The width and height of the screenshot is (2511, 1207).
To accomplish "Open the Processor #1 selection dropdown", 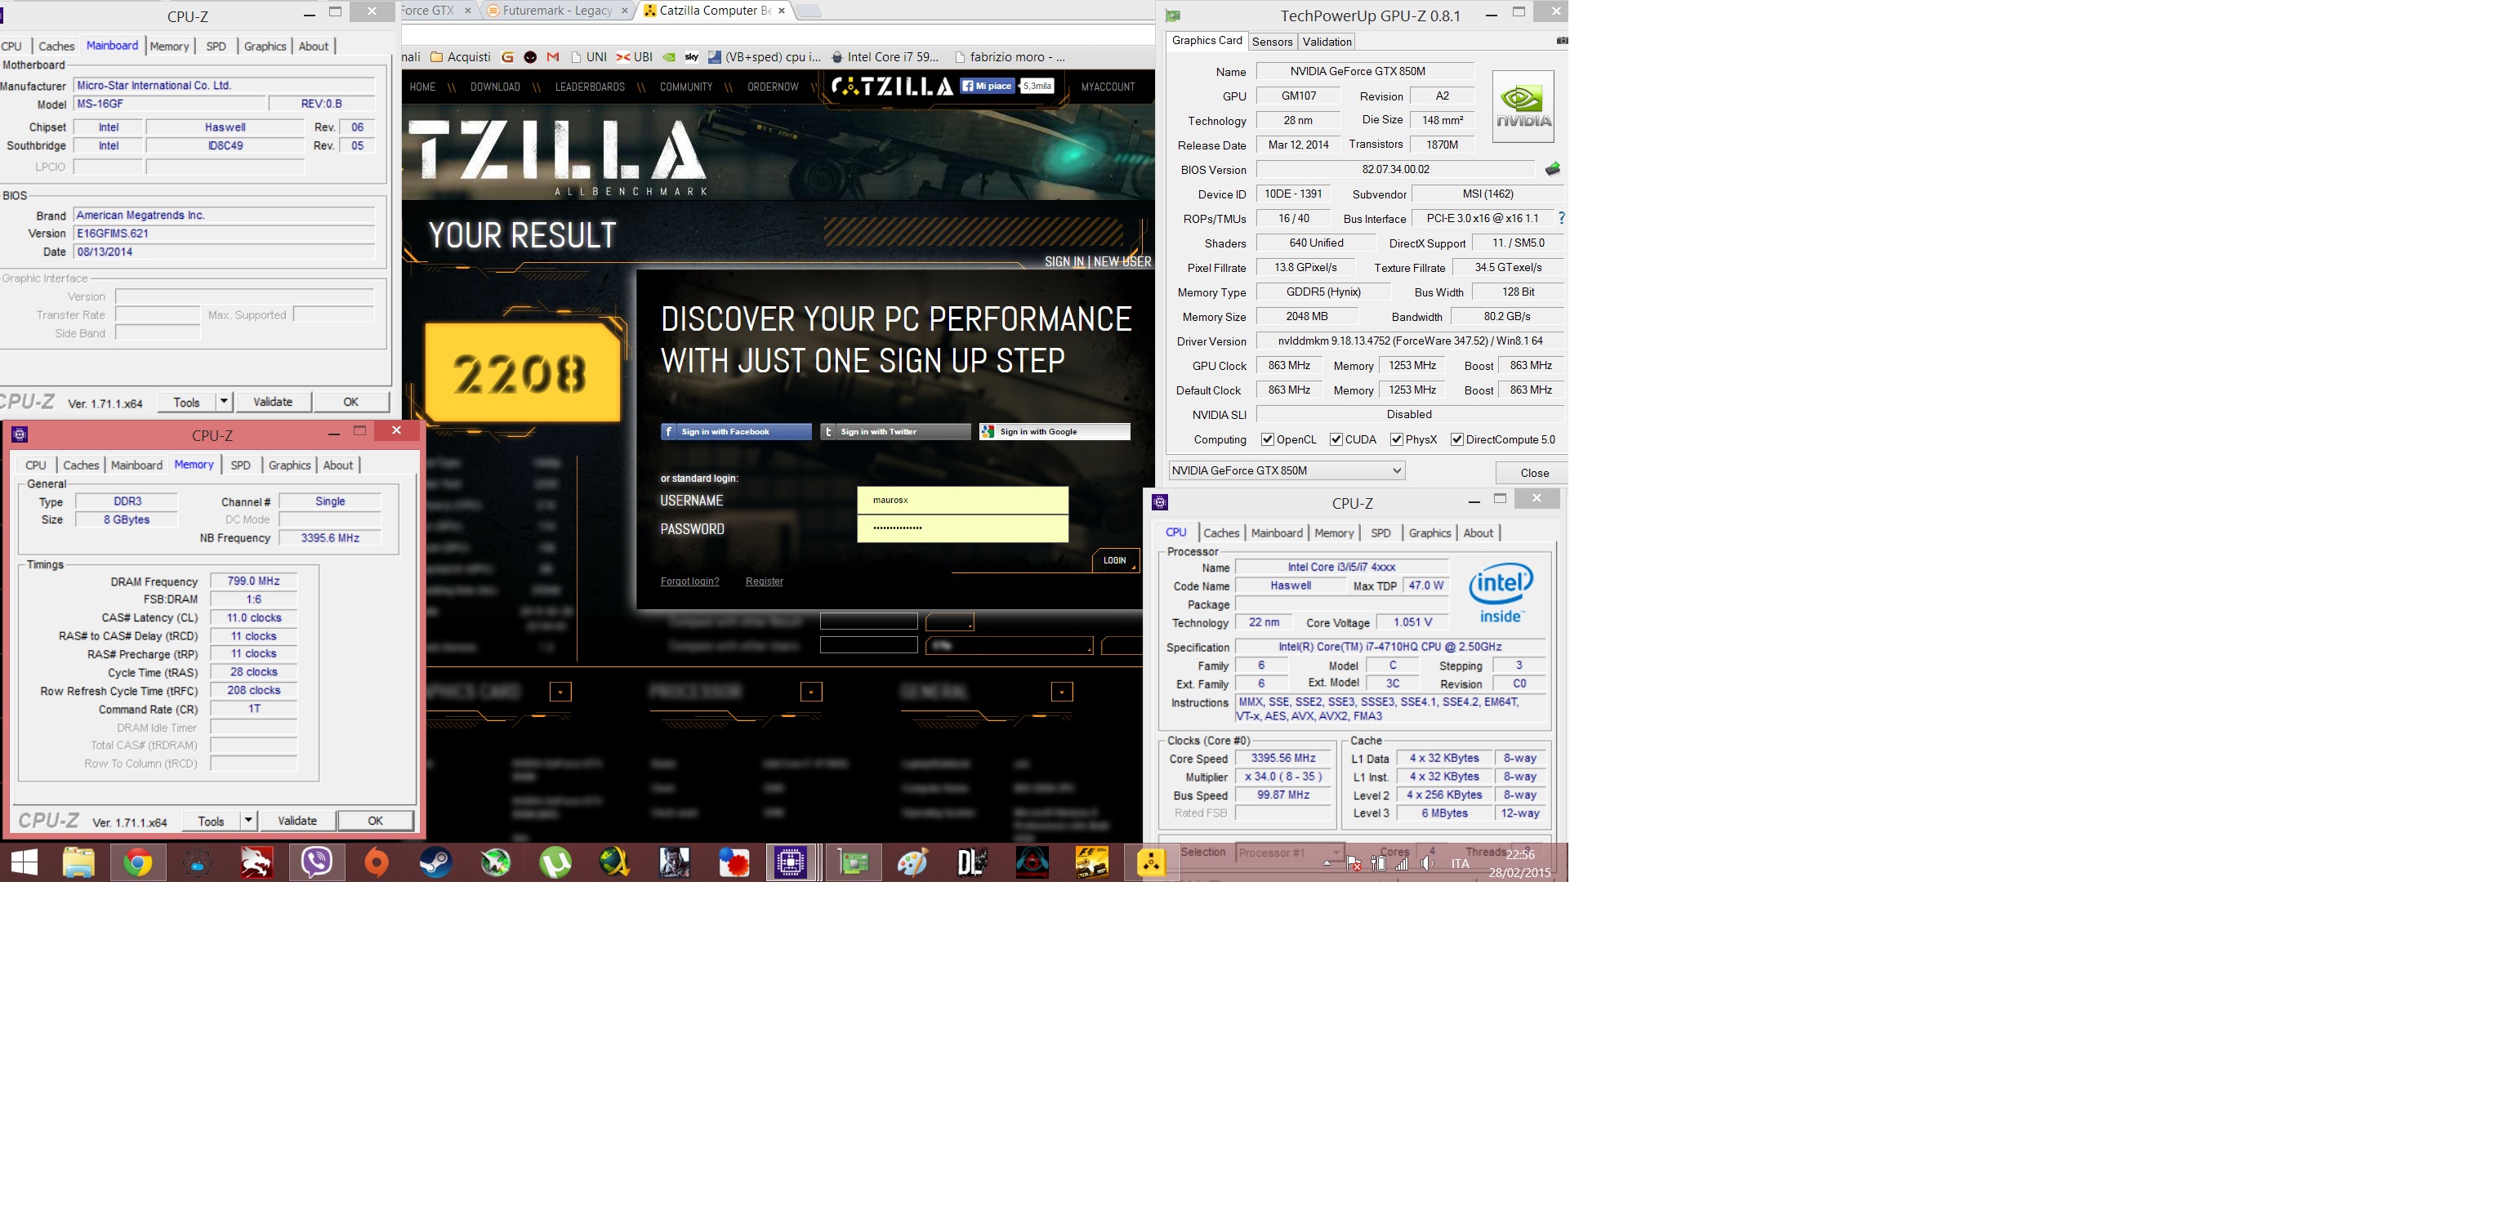I will [x=1290, y=853].
